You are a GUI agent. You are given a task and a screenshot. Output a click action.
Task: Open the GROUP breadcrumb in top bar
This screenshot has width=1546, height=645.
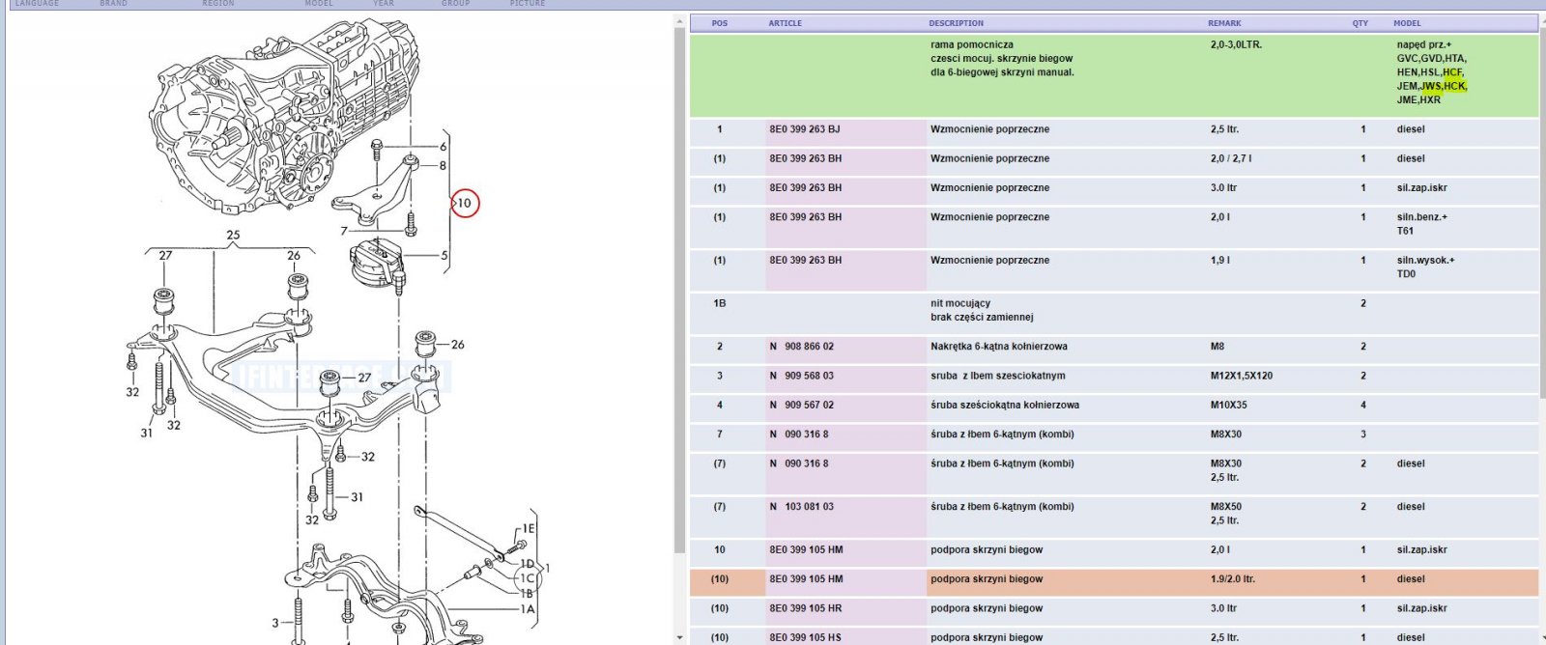coord(456,4)
